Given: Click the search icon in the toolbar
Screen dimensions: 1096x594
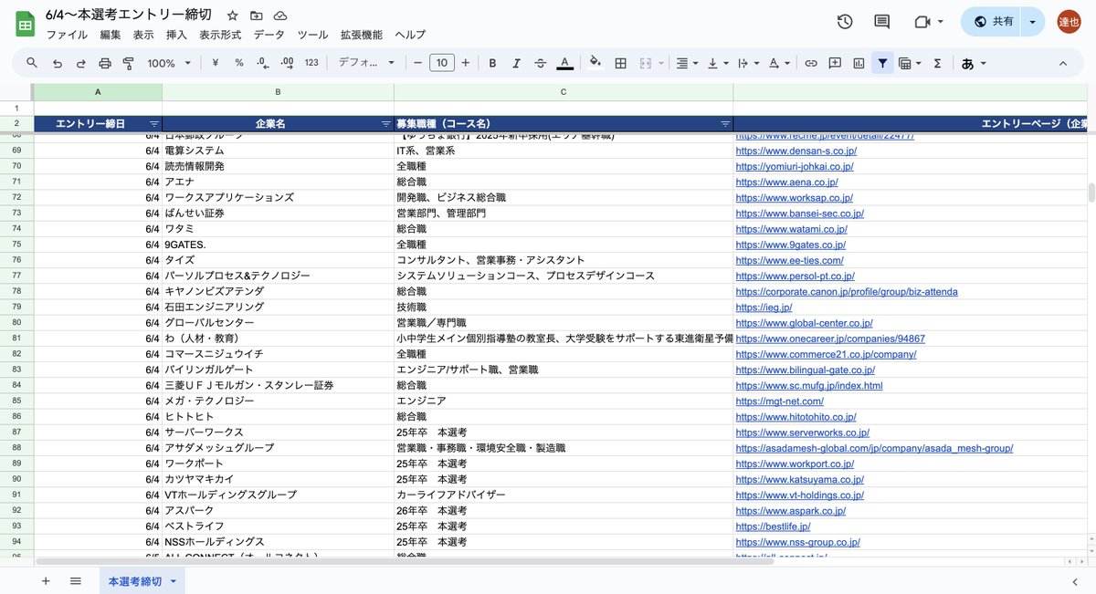Looking at the screenshot, I should [x=32, y=63].
